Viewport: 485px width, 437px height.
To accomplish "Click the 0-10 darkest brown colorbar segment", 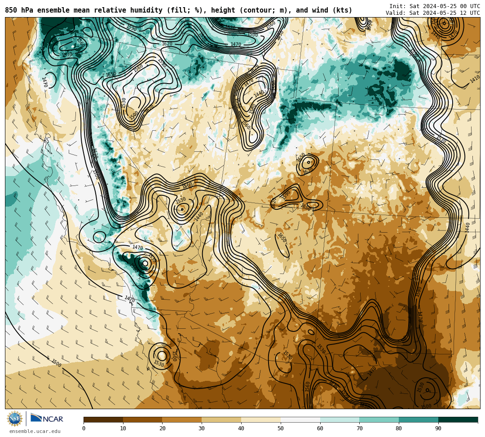I will pyautogui.click(x=103, y=419).
